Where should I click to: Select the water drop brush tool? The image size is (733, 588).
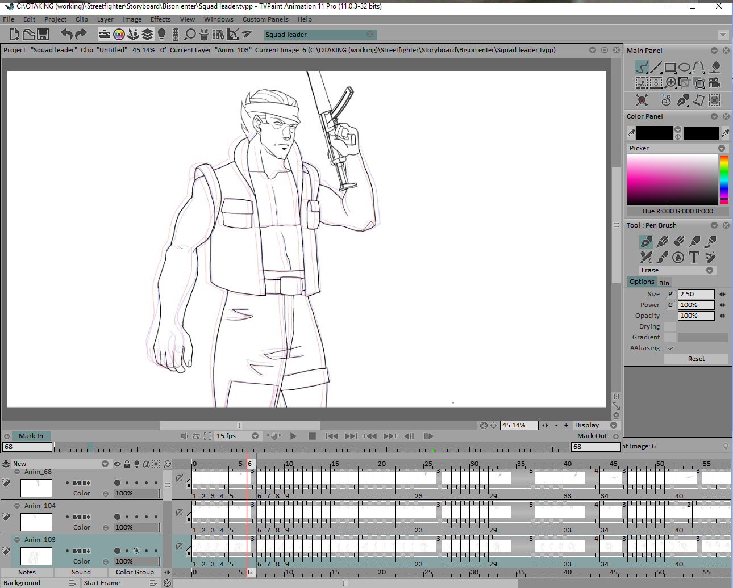tap(678, 258)
